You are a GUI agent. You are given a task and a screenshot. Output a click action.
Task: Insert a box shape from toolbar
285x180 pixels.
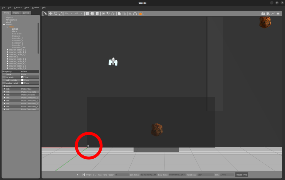tap(87, 14)
